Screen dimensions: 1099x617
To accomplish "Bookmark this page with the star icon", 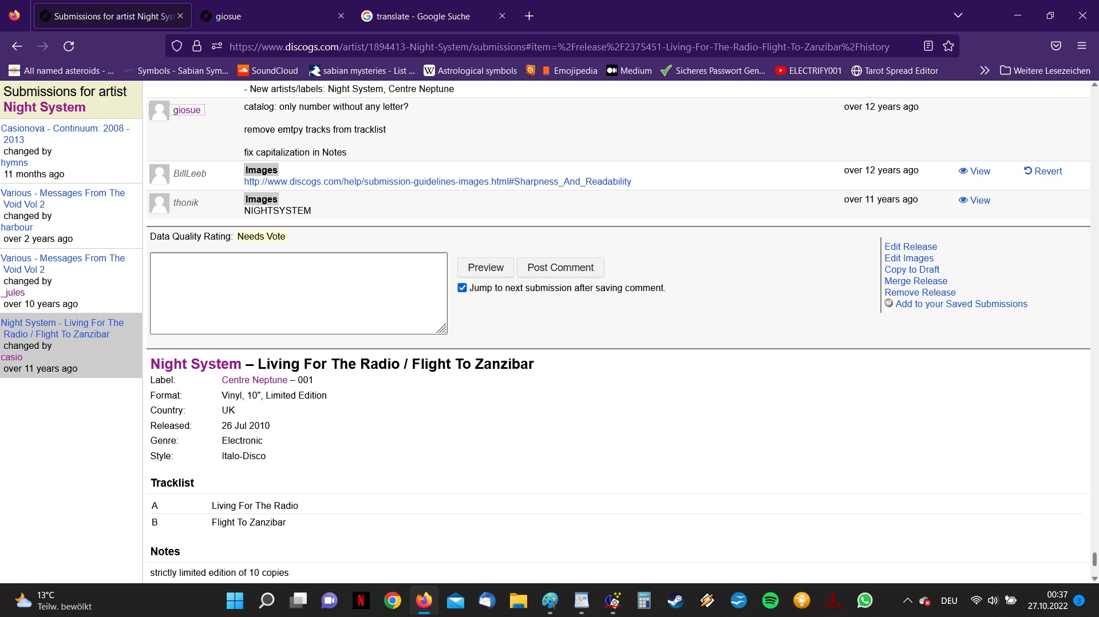I will click(x=948, y=46).
